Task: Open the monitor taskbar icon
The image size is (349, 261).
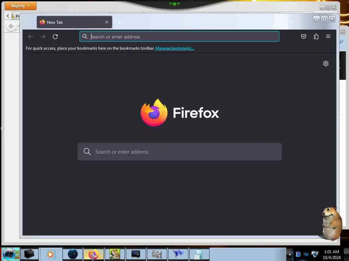Action: pos(136,254)
